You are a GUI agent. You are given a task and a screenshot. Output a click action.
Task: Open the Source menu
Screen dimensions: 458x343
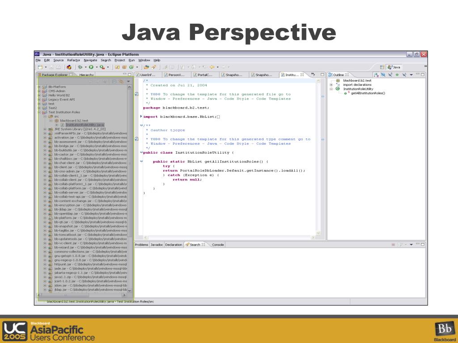59,60
